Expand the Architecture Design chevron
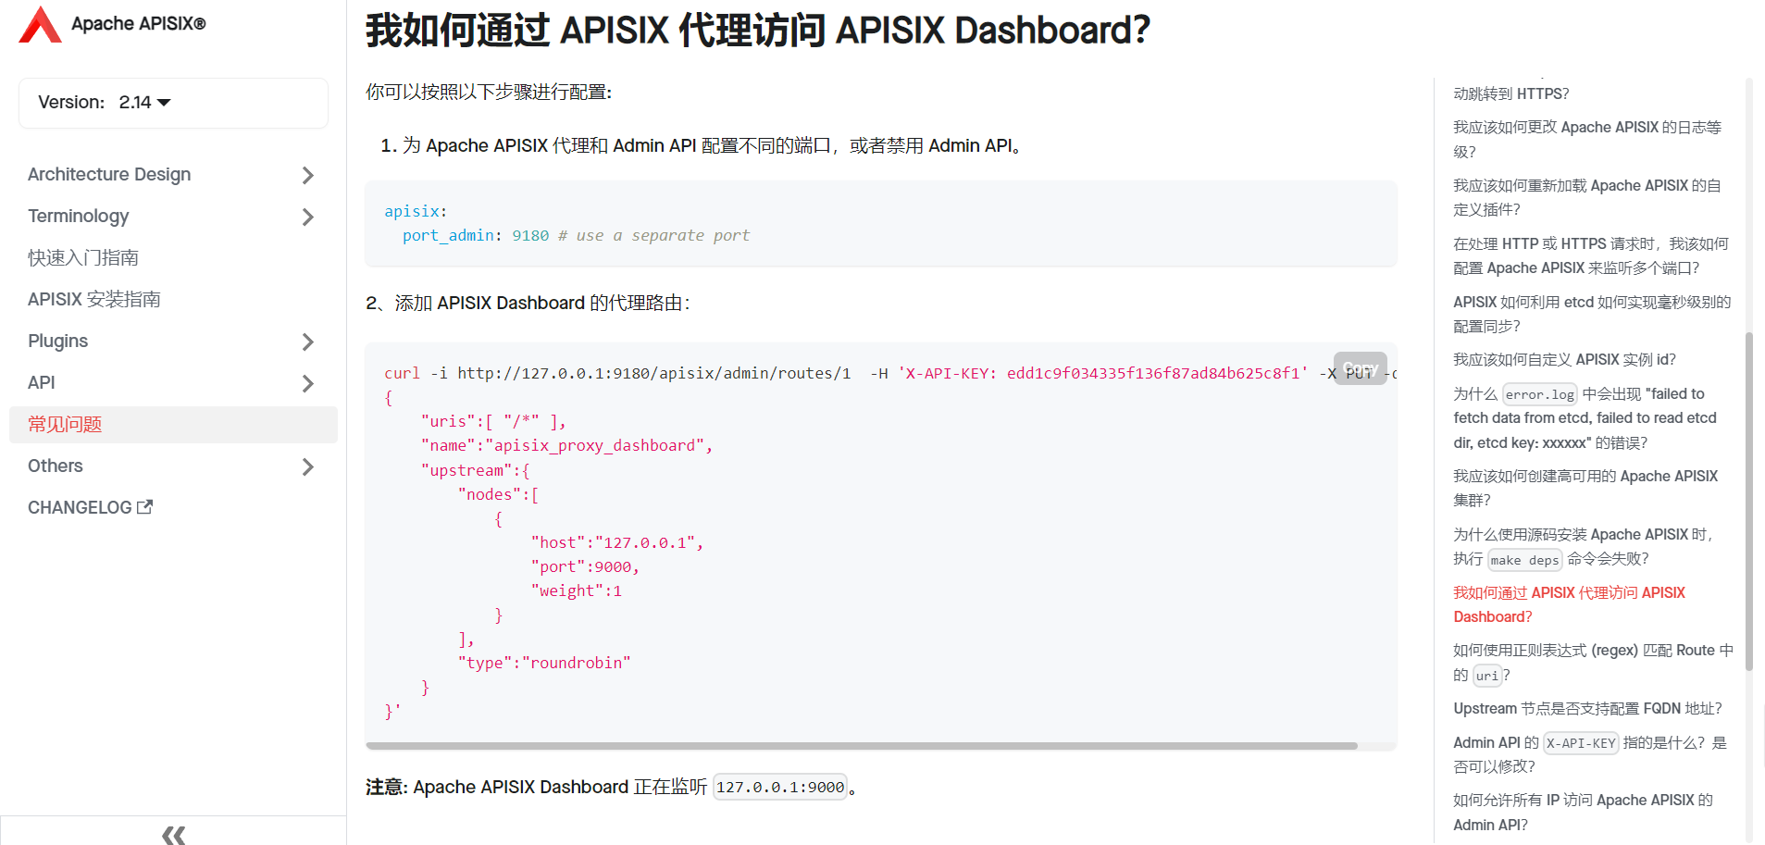Image resolution: width=1765 pixels, height=845 pixels. (308, 175)
